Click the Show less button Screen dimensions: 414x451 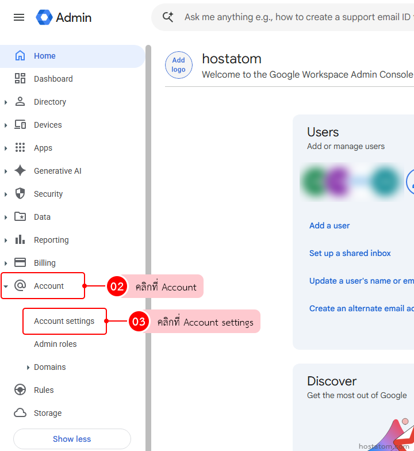[72, 438]
